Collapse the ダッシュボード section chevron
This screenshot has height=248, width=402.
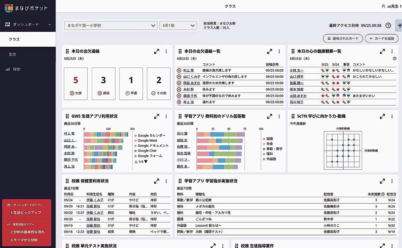pyautogui.click(x=49, y=24)
